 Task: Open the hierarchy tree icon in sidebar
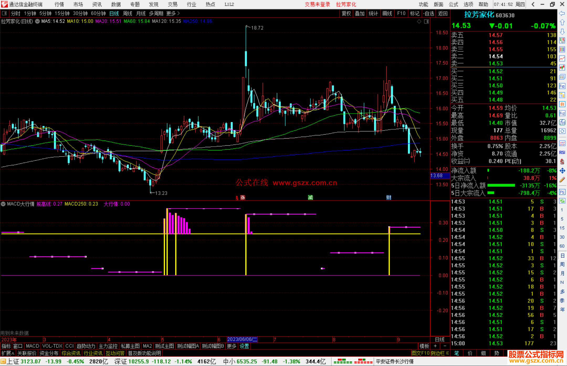tap(562, 95)
